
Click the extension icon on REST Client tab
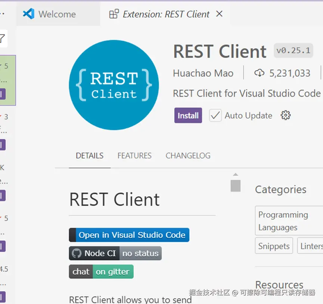tap(114, 14)
